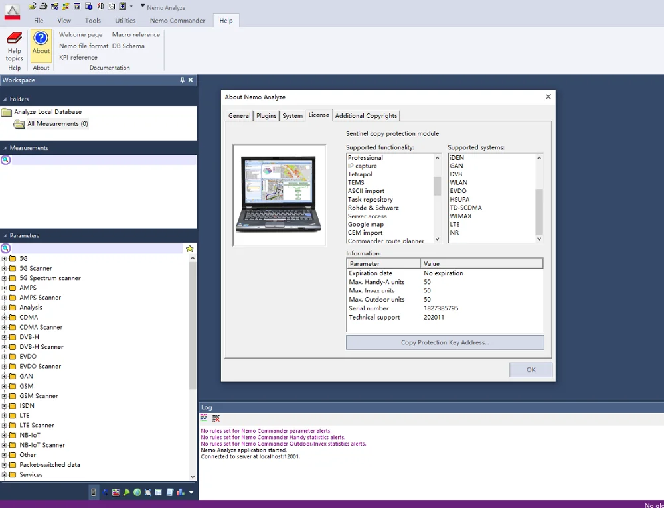
Task: Collapse the Folders section
Action: point(5,99)
